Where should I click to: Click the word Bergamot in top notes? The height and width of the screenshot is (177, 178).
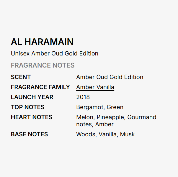[x=90, y=107]
